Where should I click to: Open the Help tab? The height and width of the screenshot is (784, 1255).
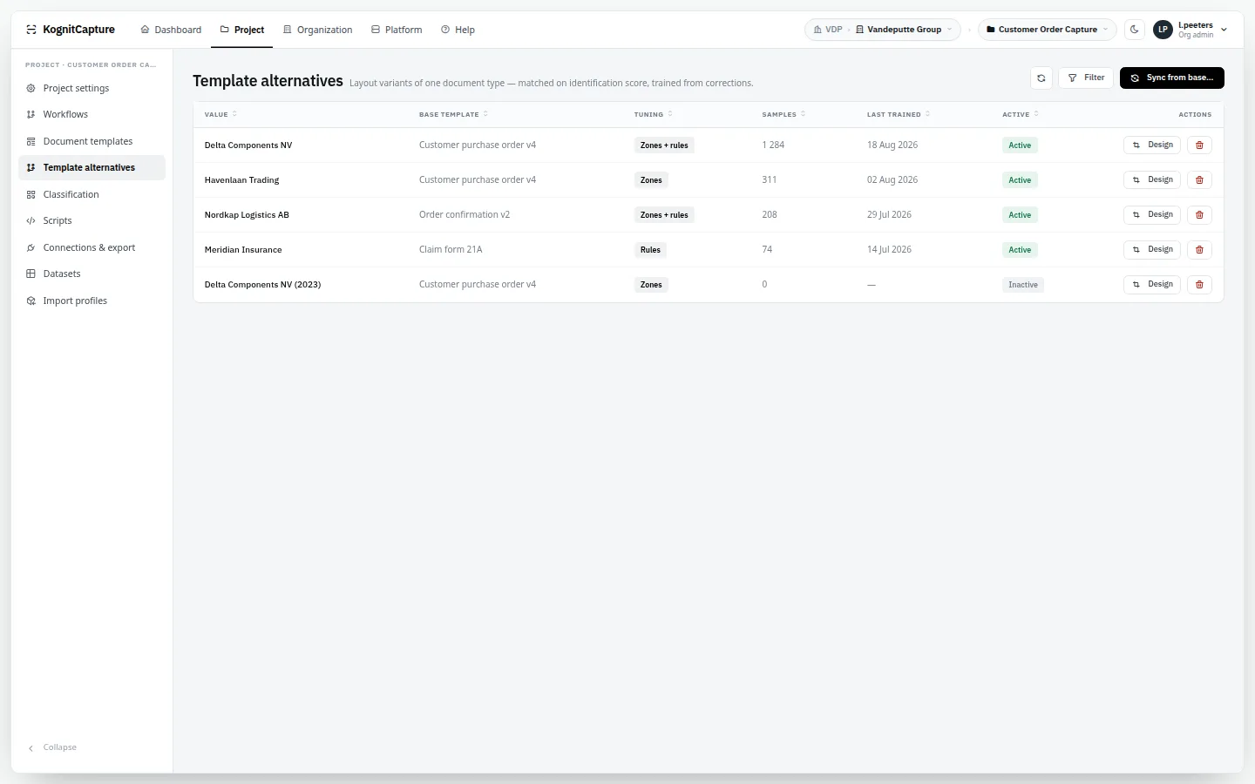[x=458, y=30]
